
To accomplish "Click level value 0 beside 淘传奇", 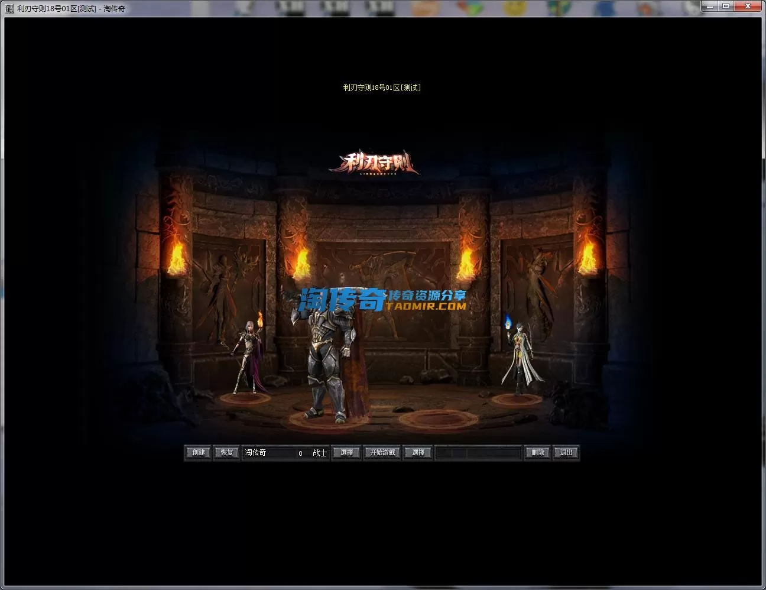I will (x=300, y=453).
